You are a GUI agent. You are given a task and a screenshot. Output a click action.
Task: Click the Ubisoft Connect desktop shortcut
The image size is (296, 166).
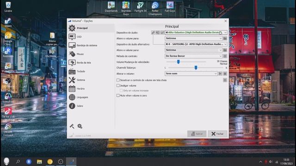coord(8,130)
